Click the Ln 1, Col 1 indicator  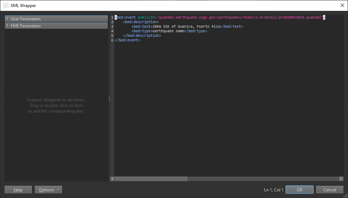coord(274,190)
